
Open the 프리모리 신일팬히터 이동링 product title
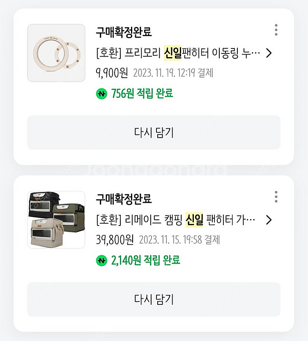click(x=178, y=53)
